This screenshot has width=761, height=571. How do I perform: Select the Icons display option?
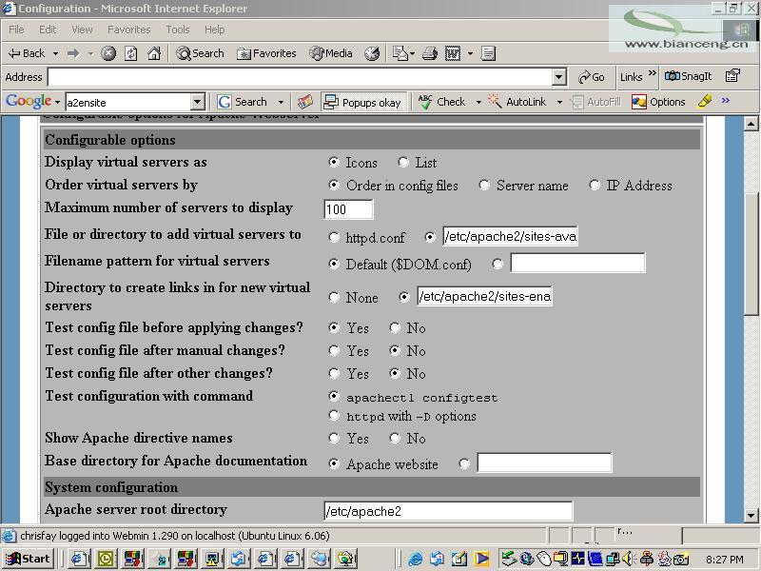click(x=334, y=162)
